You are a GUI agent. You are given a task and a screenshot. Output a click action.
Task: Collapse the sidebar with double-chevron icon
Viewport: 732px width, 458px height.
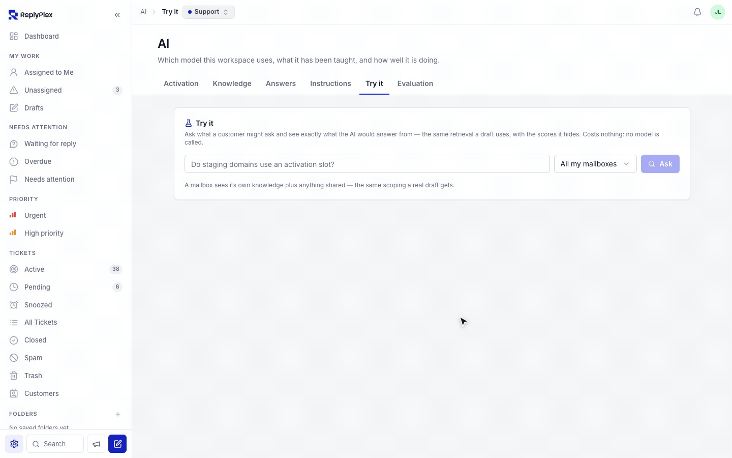coord(117,15)
